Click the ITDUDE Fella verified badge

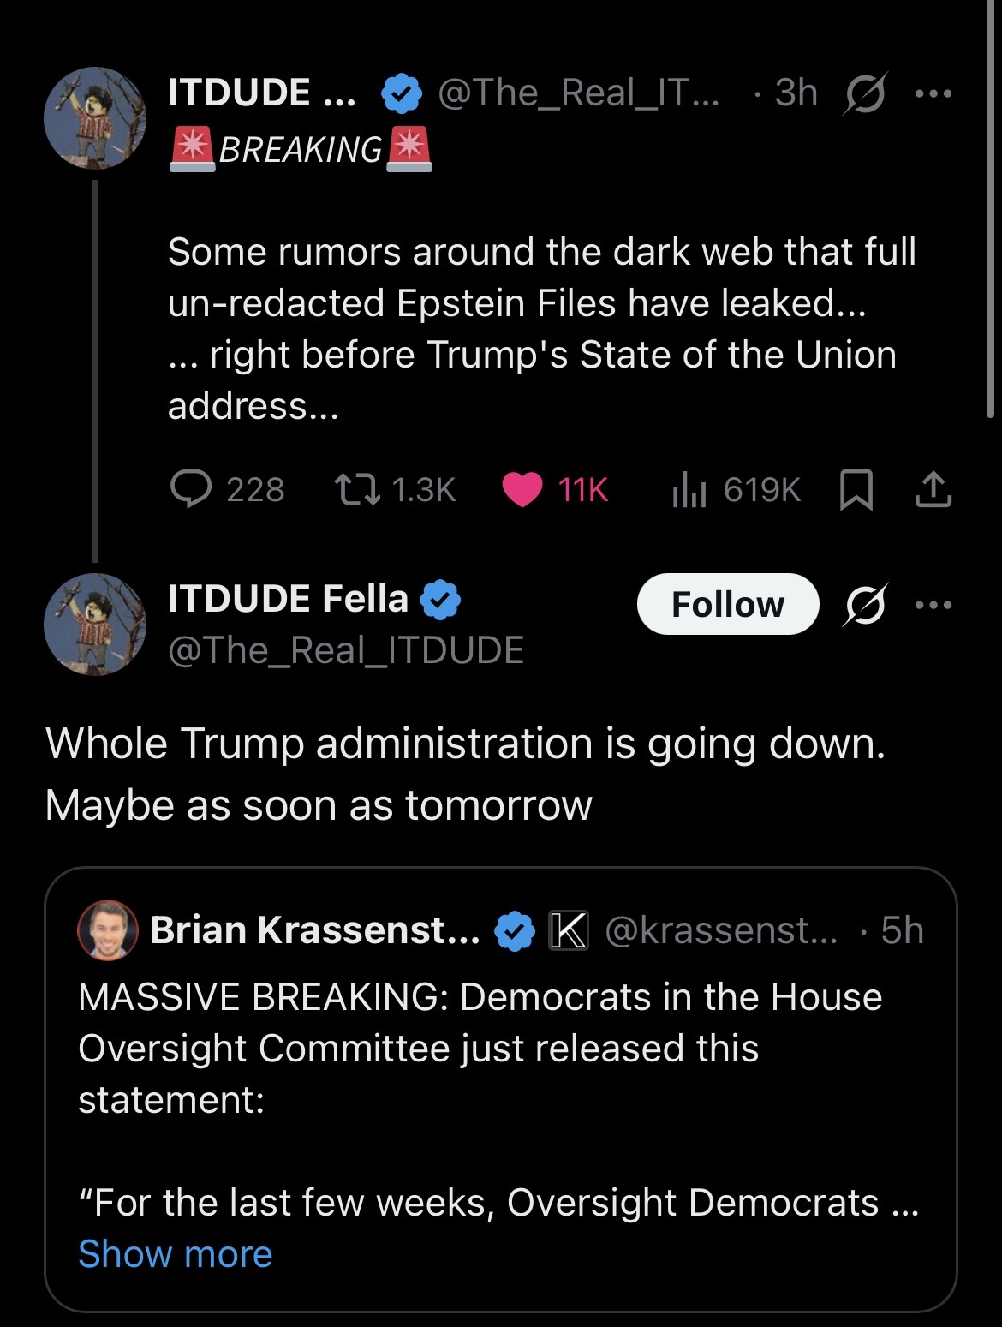440,600
